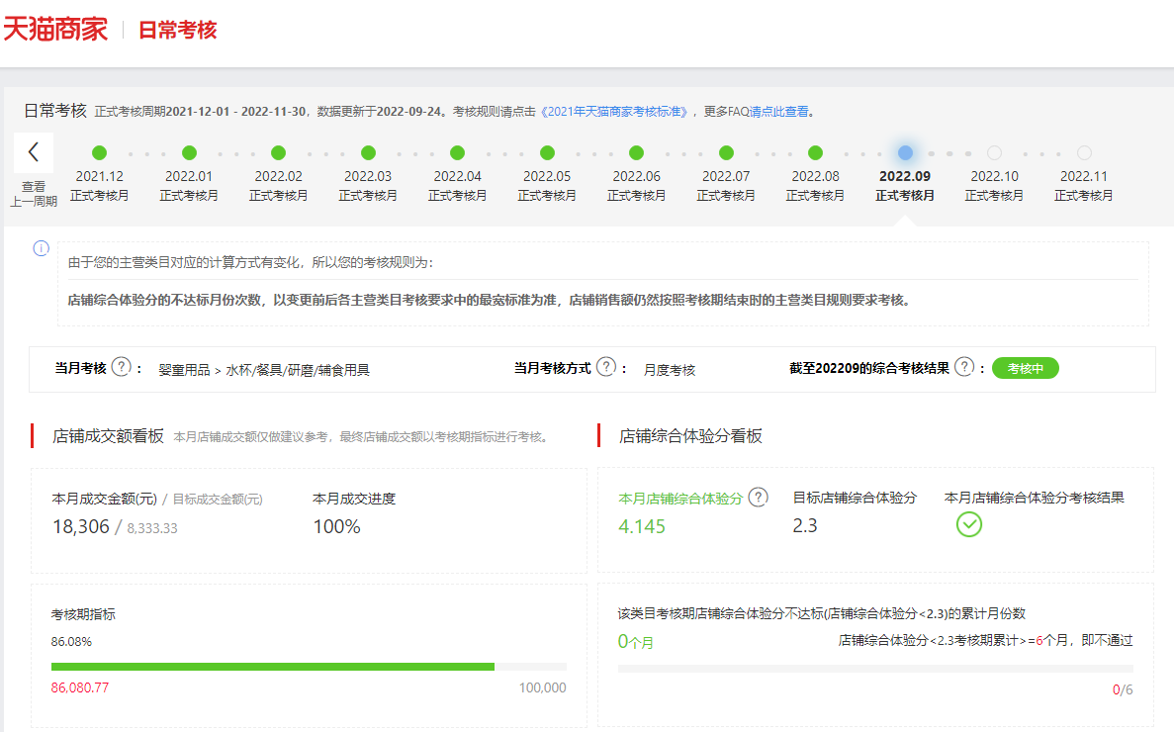1174x732 pixels.
Task: Click the 4.145 experience score value
Action: (642, 527)
